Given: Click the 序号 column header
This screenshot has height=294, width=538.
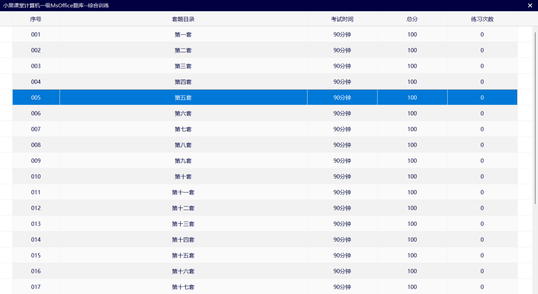Looking at the screenshot, I should pos(36,19).
